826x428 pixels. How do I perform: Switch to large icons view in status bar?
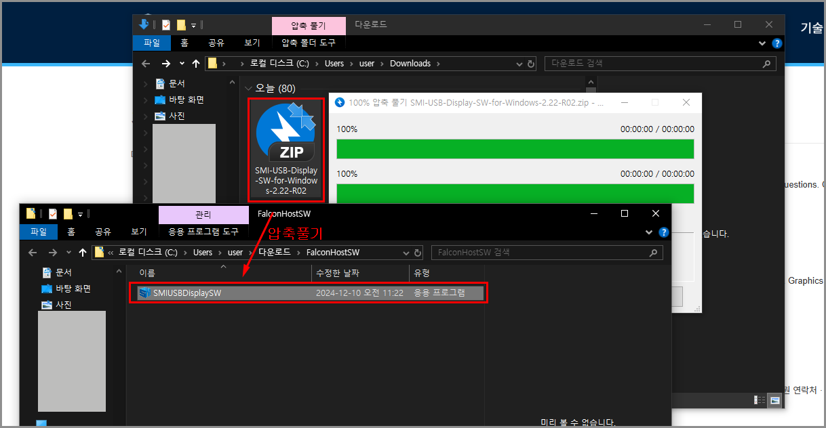tap(774, 400)
